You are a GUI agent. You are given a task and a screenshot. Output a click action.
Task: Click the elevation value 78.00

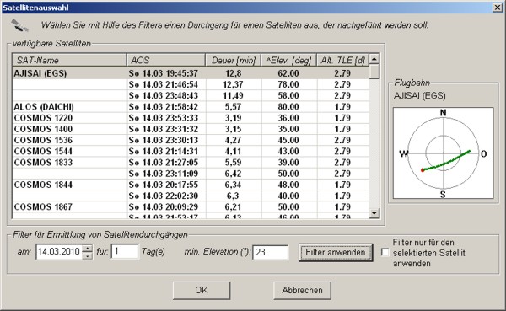coord(288,84)
